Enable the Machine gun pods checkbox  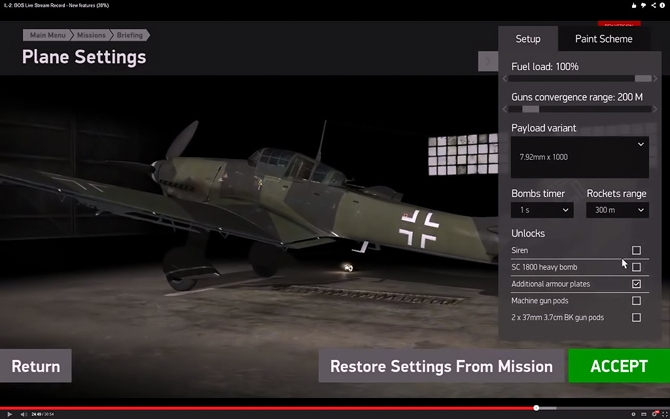(636, 301)
